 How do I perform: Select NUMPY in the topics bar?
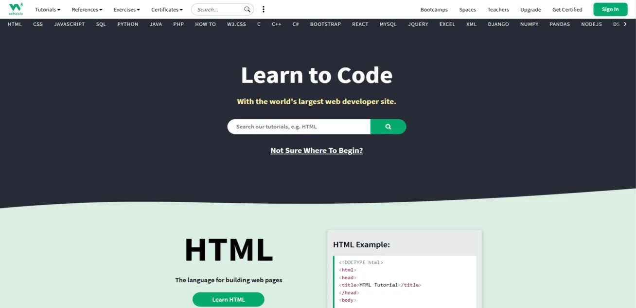point(529,24)
